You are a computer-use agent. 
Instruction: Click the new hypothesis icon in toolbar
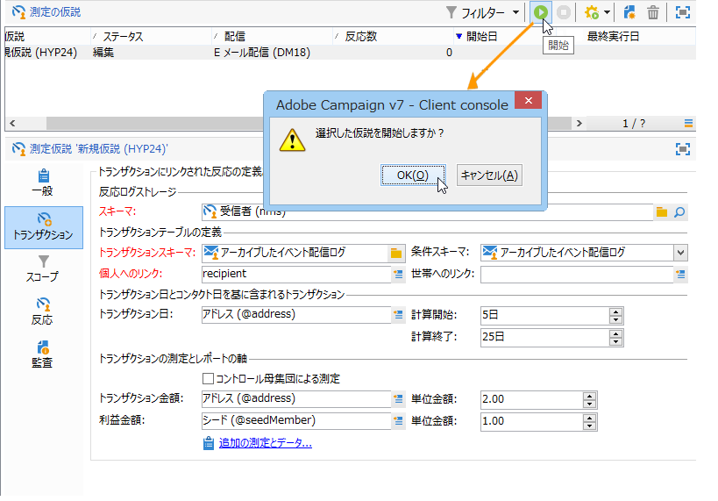tap(629, 12)
